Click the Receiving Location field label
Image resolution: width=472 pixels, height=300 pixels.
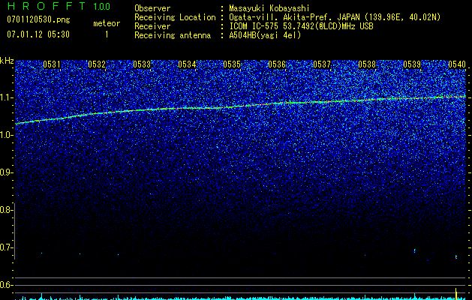(175, 17)
